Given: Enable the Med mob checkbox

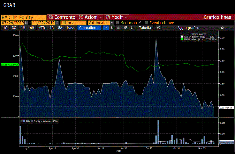Looking at the screenshot, I should click(117, 23).
